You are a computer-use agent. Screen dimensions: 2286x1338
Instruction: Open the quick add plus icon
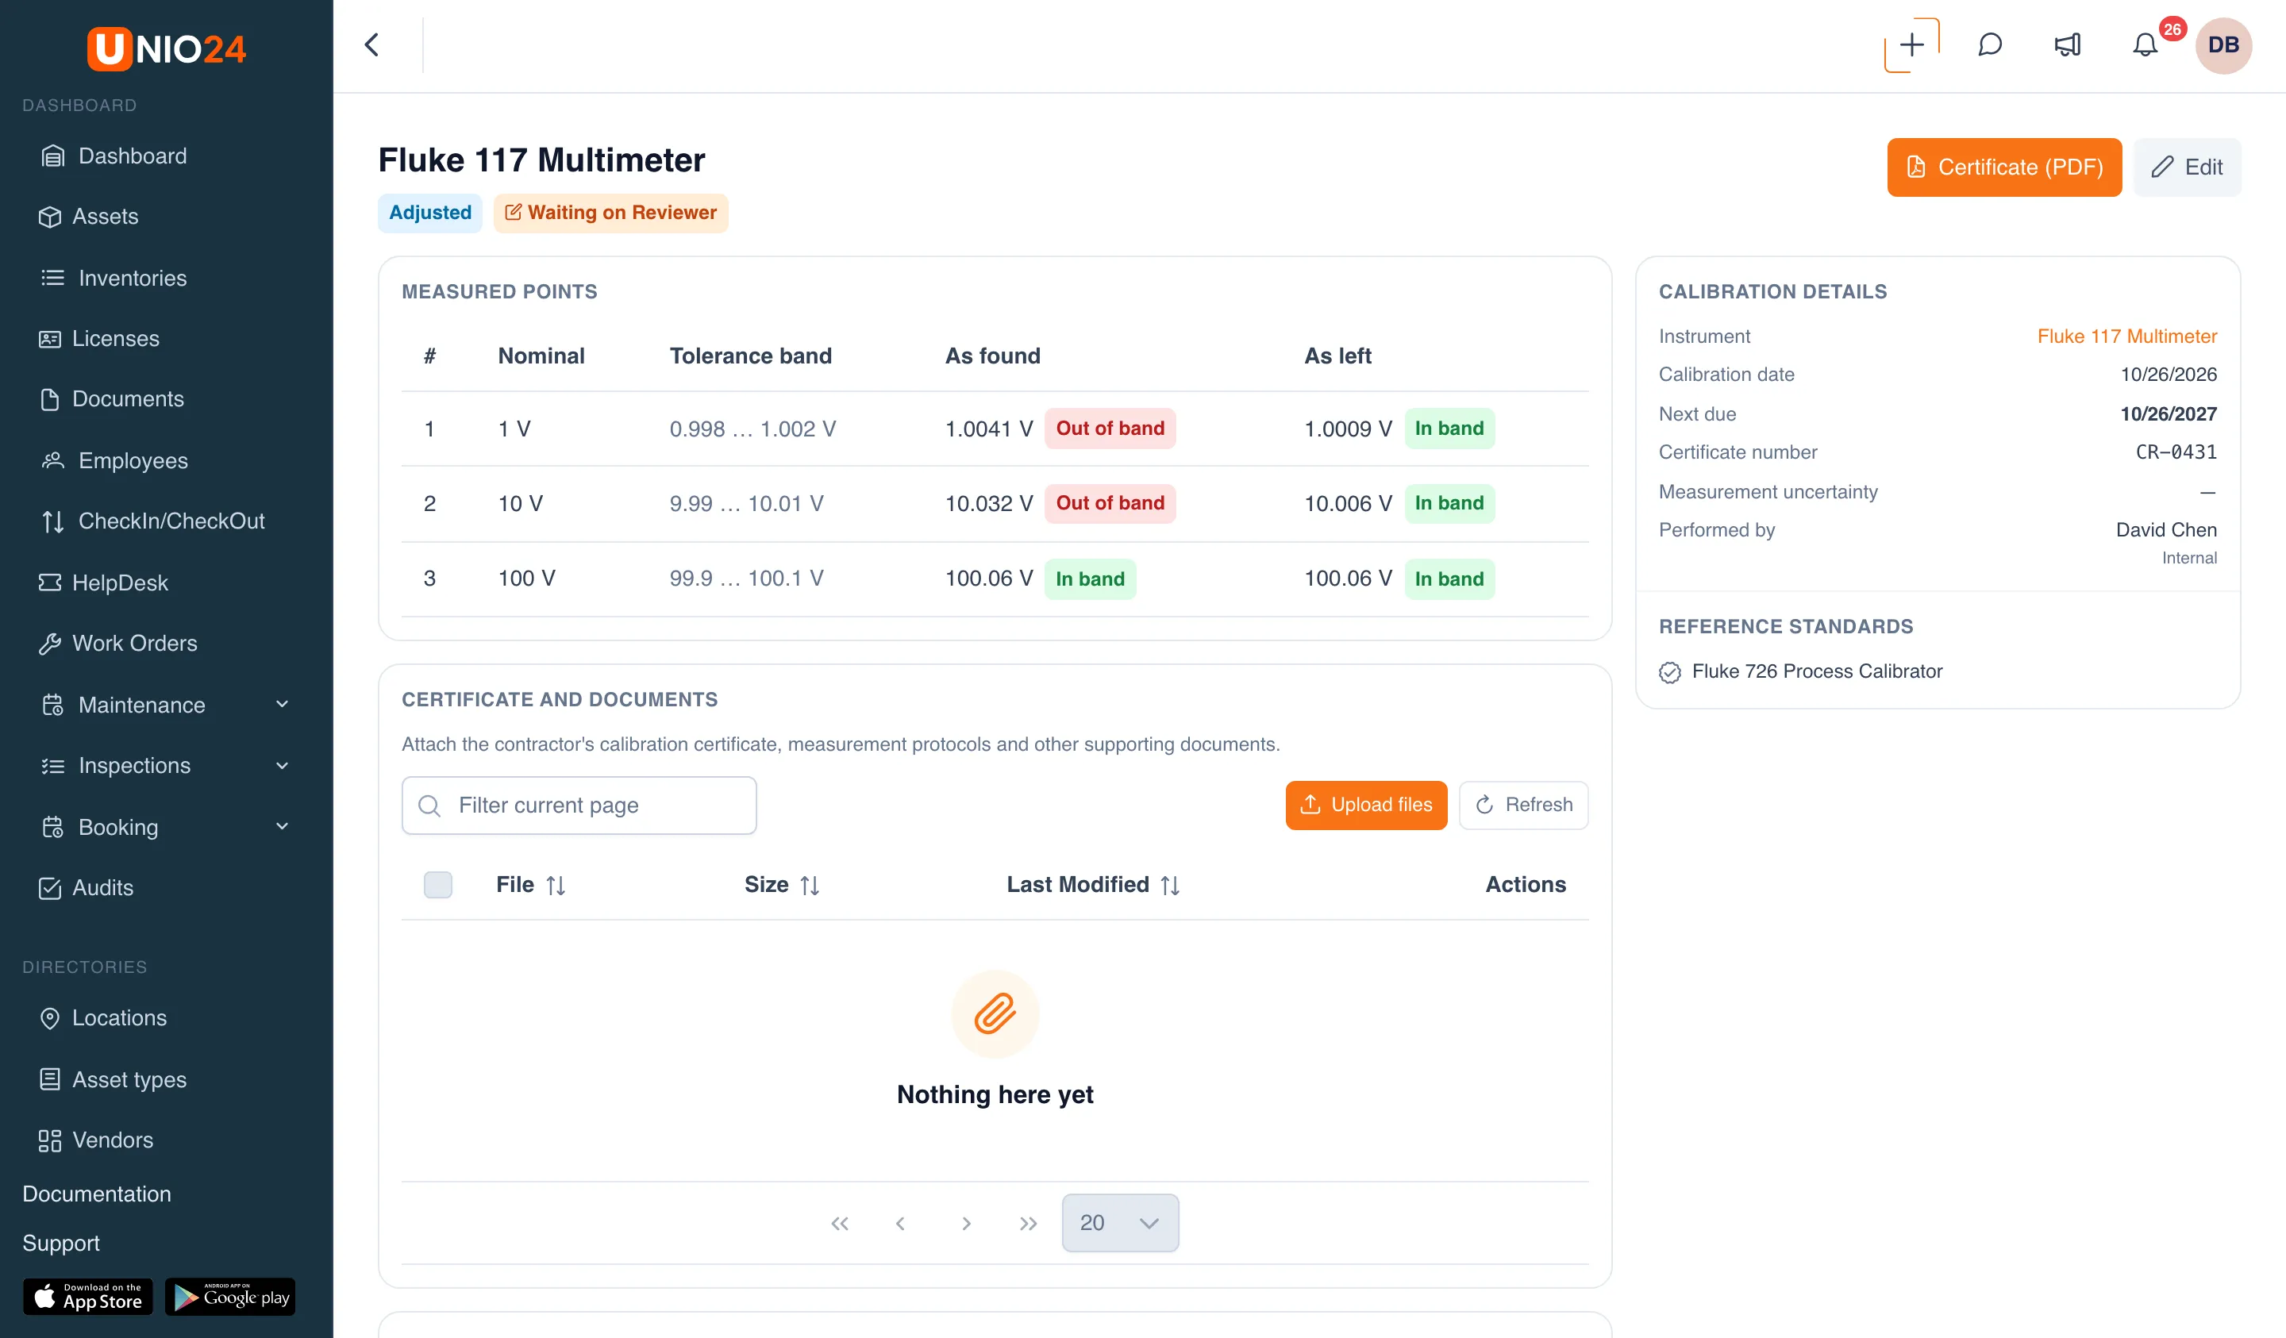1911,44
